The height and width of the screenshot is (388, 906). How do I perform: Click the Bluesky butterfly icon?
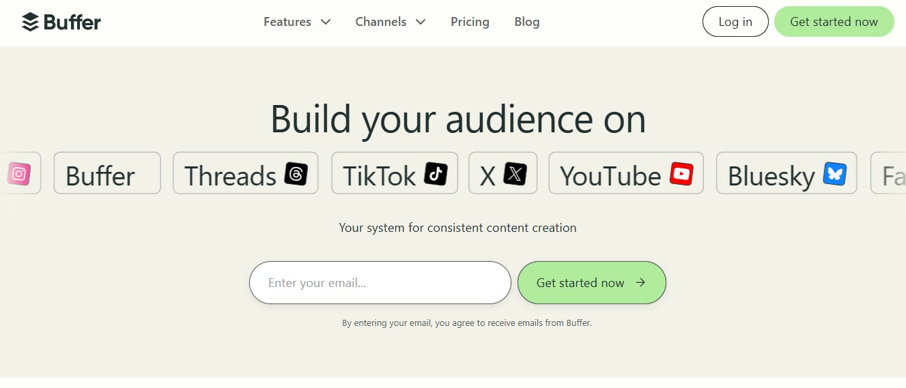point(835,174)
